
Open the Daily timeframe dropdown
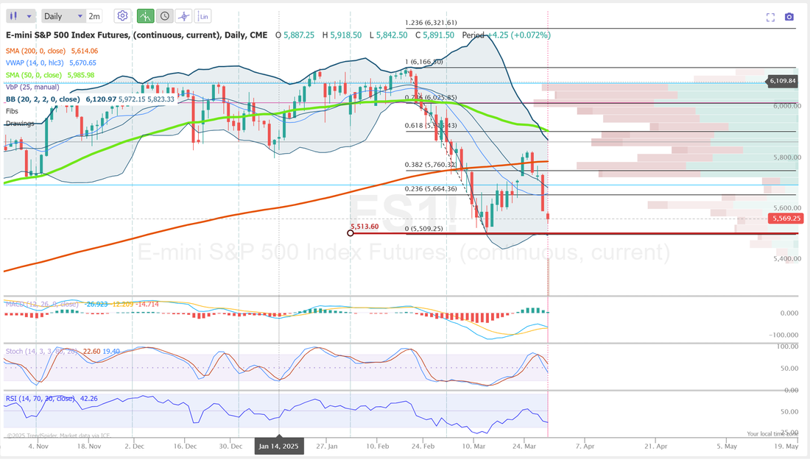(63, 16)
